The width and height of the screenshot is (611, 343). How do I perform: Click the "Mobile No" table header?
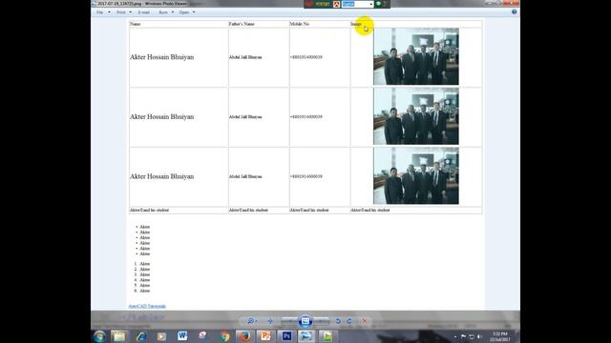coord(299,24)
